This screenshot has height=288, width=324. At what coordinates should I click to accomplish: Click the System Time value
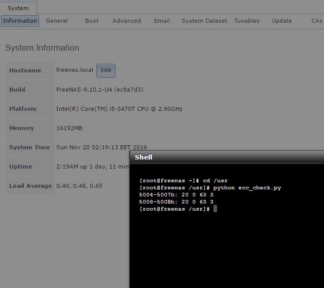101,147
